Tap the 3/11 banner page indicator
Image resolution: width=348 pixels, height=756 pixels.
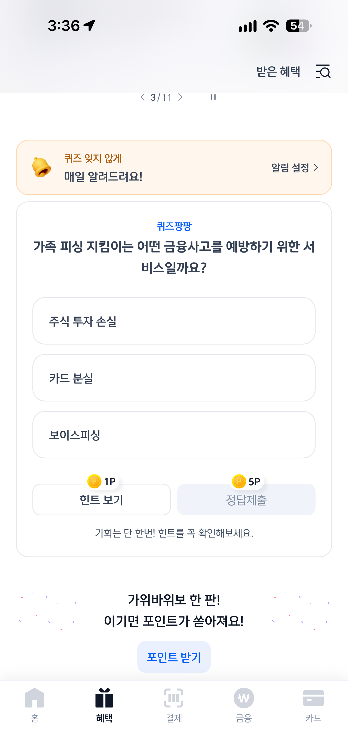pos(161,98)
